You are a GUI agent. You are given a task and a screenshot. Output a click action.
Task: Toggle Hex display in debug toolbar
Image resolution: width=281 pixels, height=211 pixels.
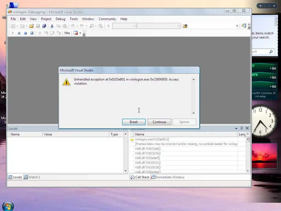(x=67, y=33)
